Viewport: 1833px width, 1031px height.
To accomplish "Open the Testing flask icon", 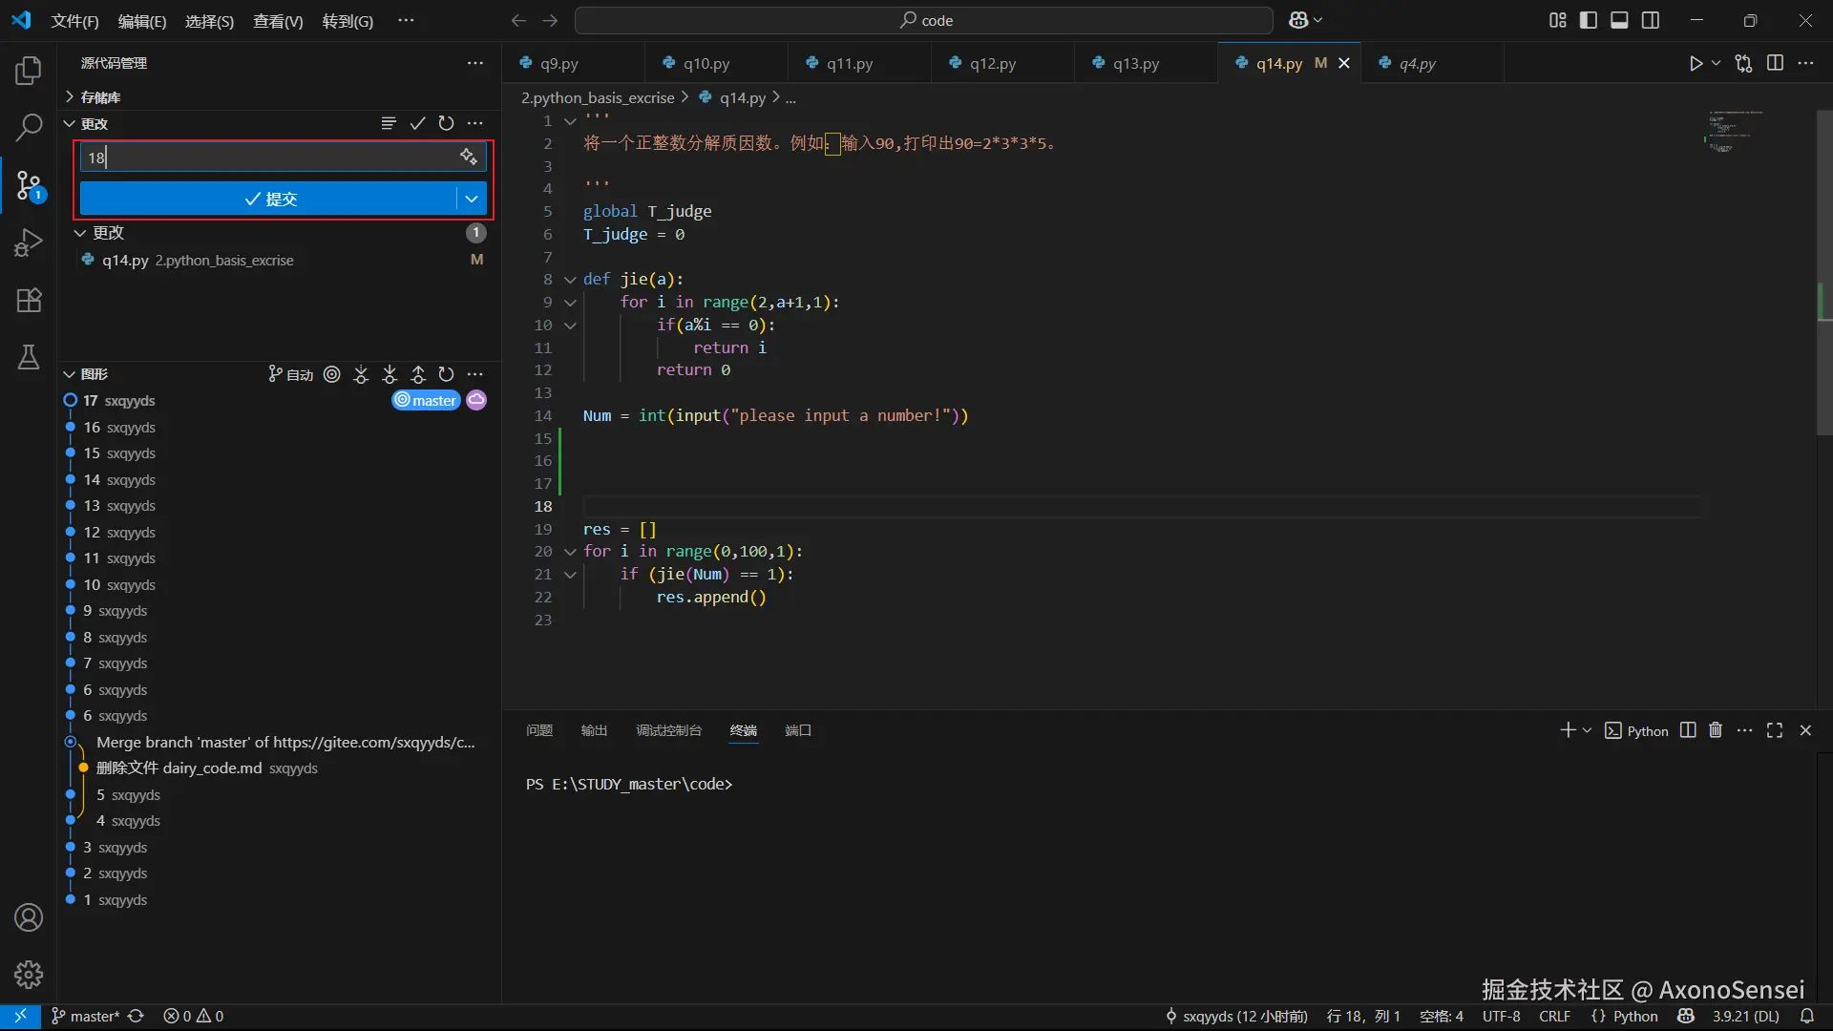I will pos(29,357).
